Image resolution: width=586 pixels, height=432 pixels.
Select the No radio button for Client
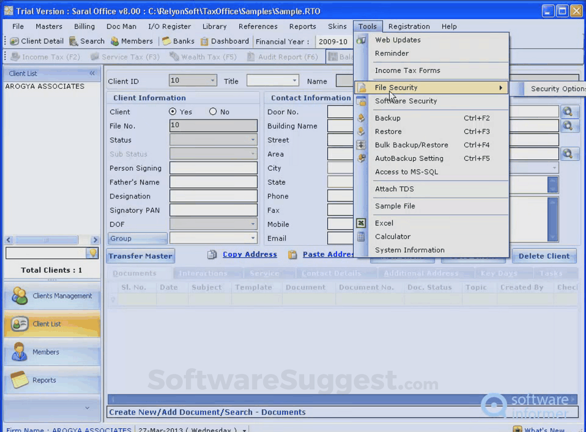[213, 112]
